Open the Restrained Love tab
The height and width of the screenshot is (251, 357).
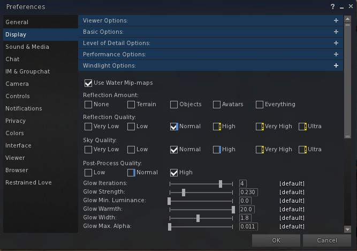tap(28, 182)
